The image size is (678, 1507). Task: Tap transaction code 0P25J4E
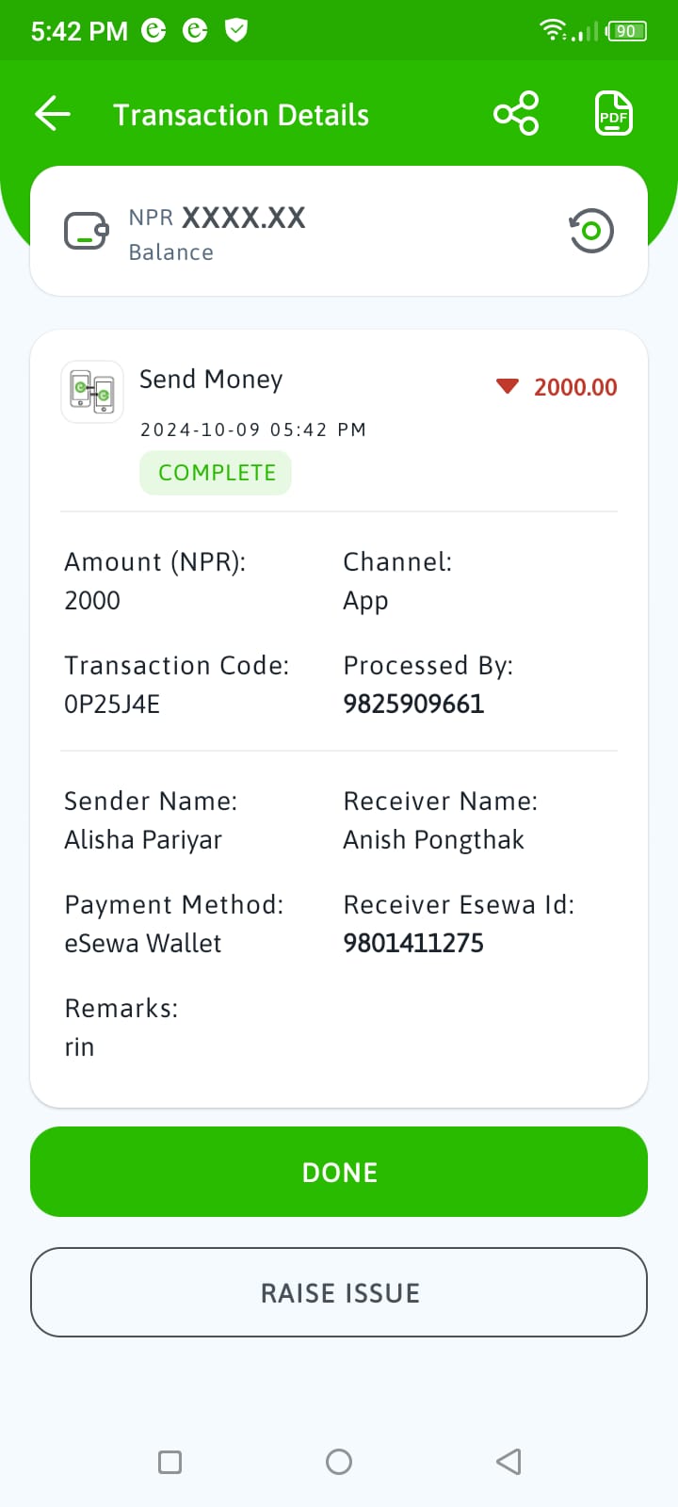[x=112, y=704]
